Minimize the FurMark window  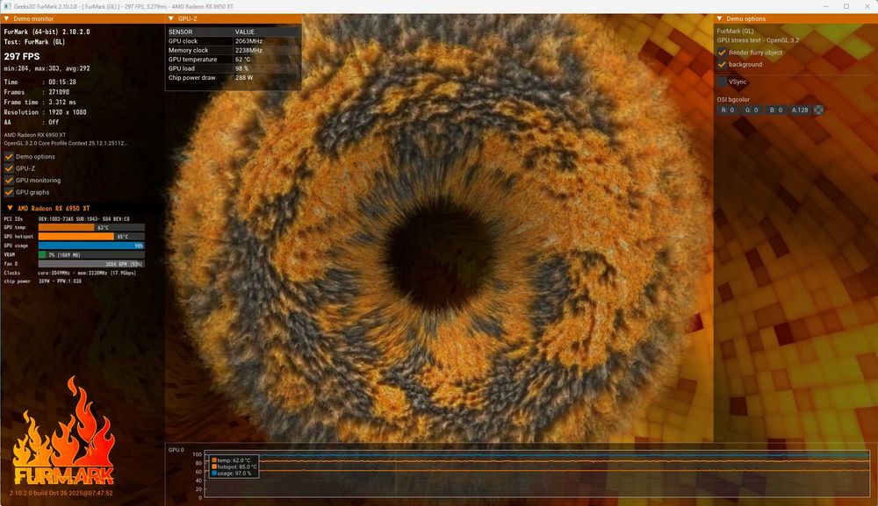(x=826, y=6)
